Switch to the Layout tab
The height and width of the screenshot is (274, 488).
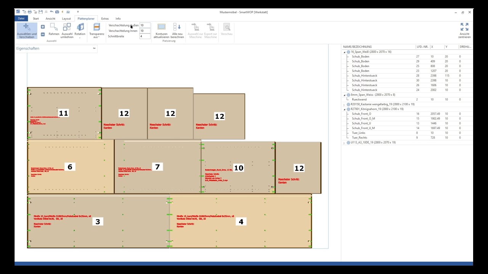66,19
